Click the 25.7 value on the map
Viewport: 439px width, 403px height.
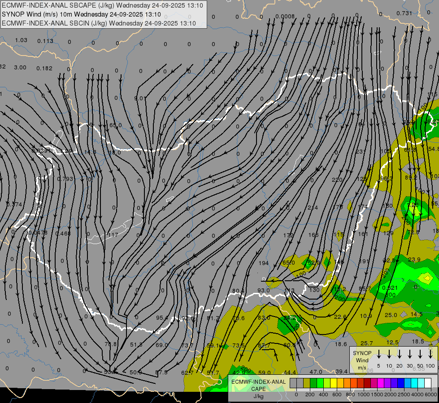pyautogui.click(x=366, y=343)
